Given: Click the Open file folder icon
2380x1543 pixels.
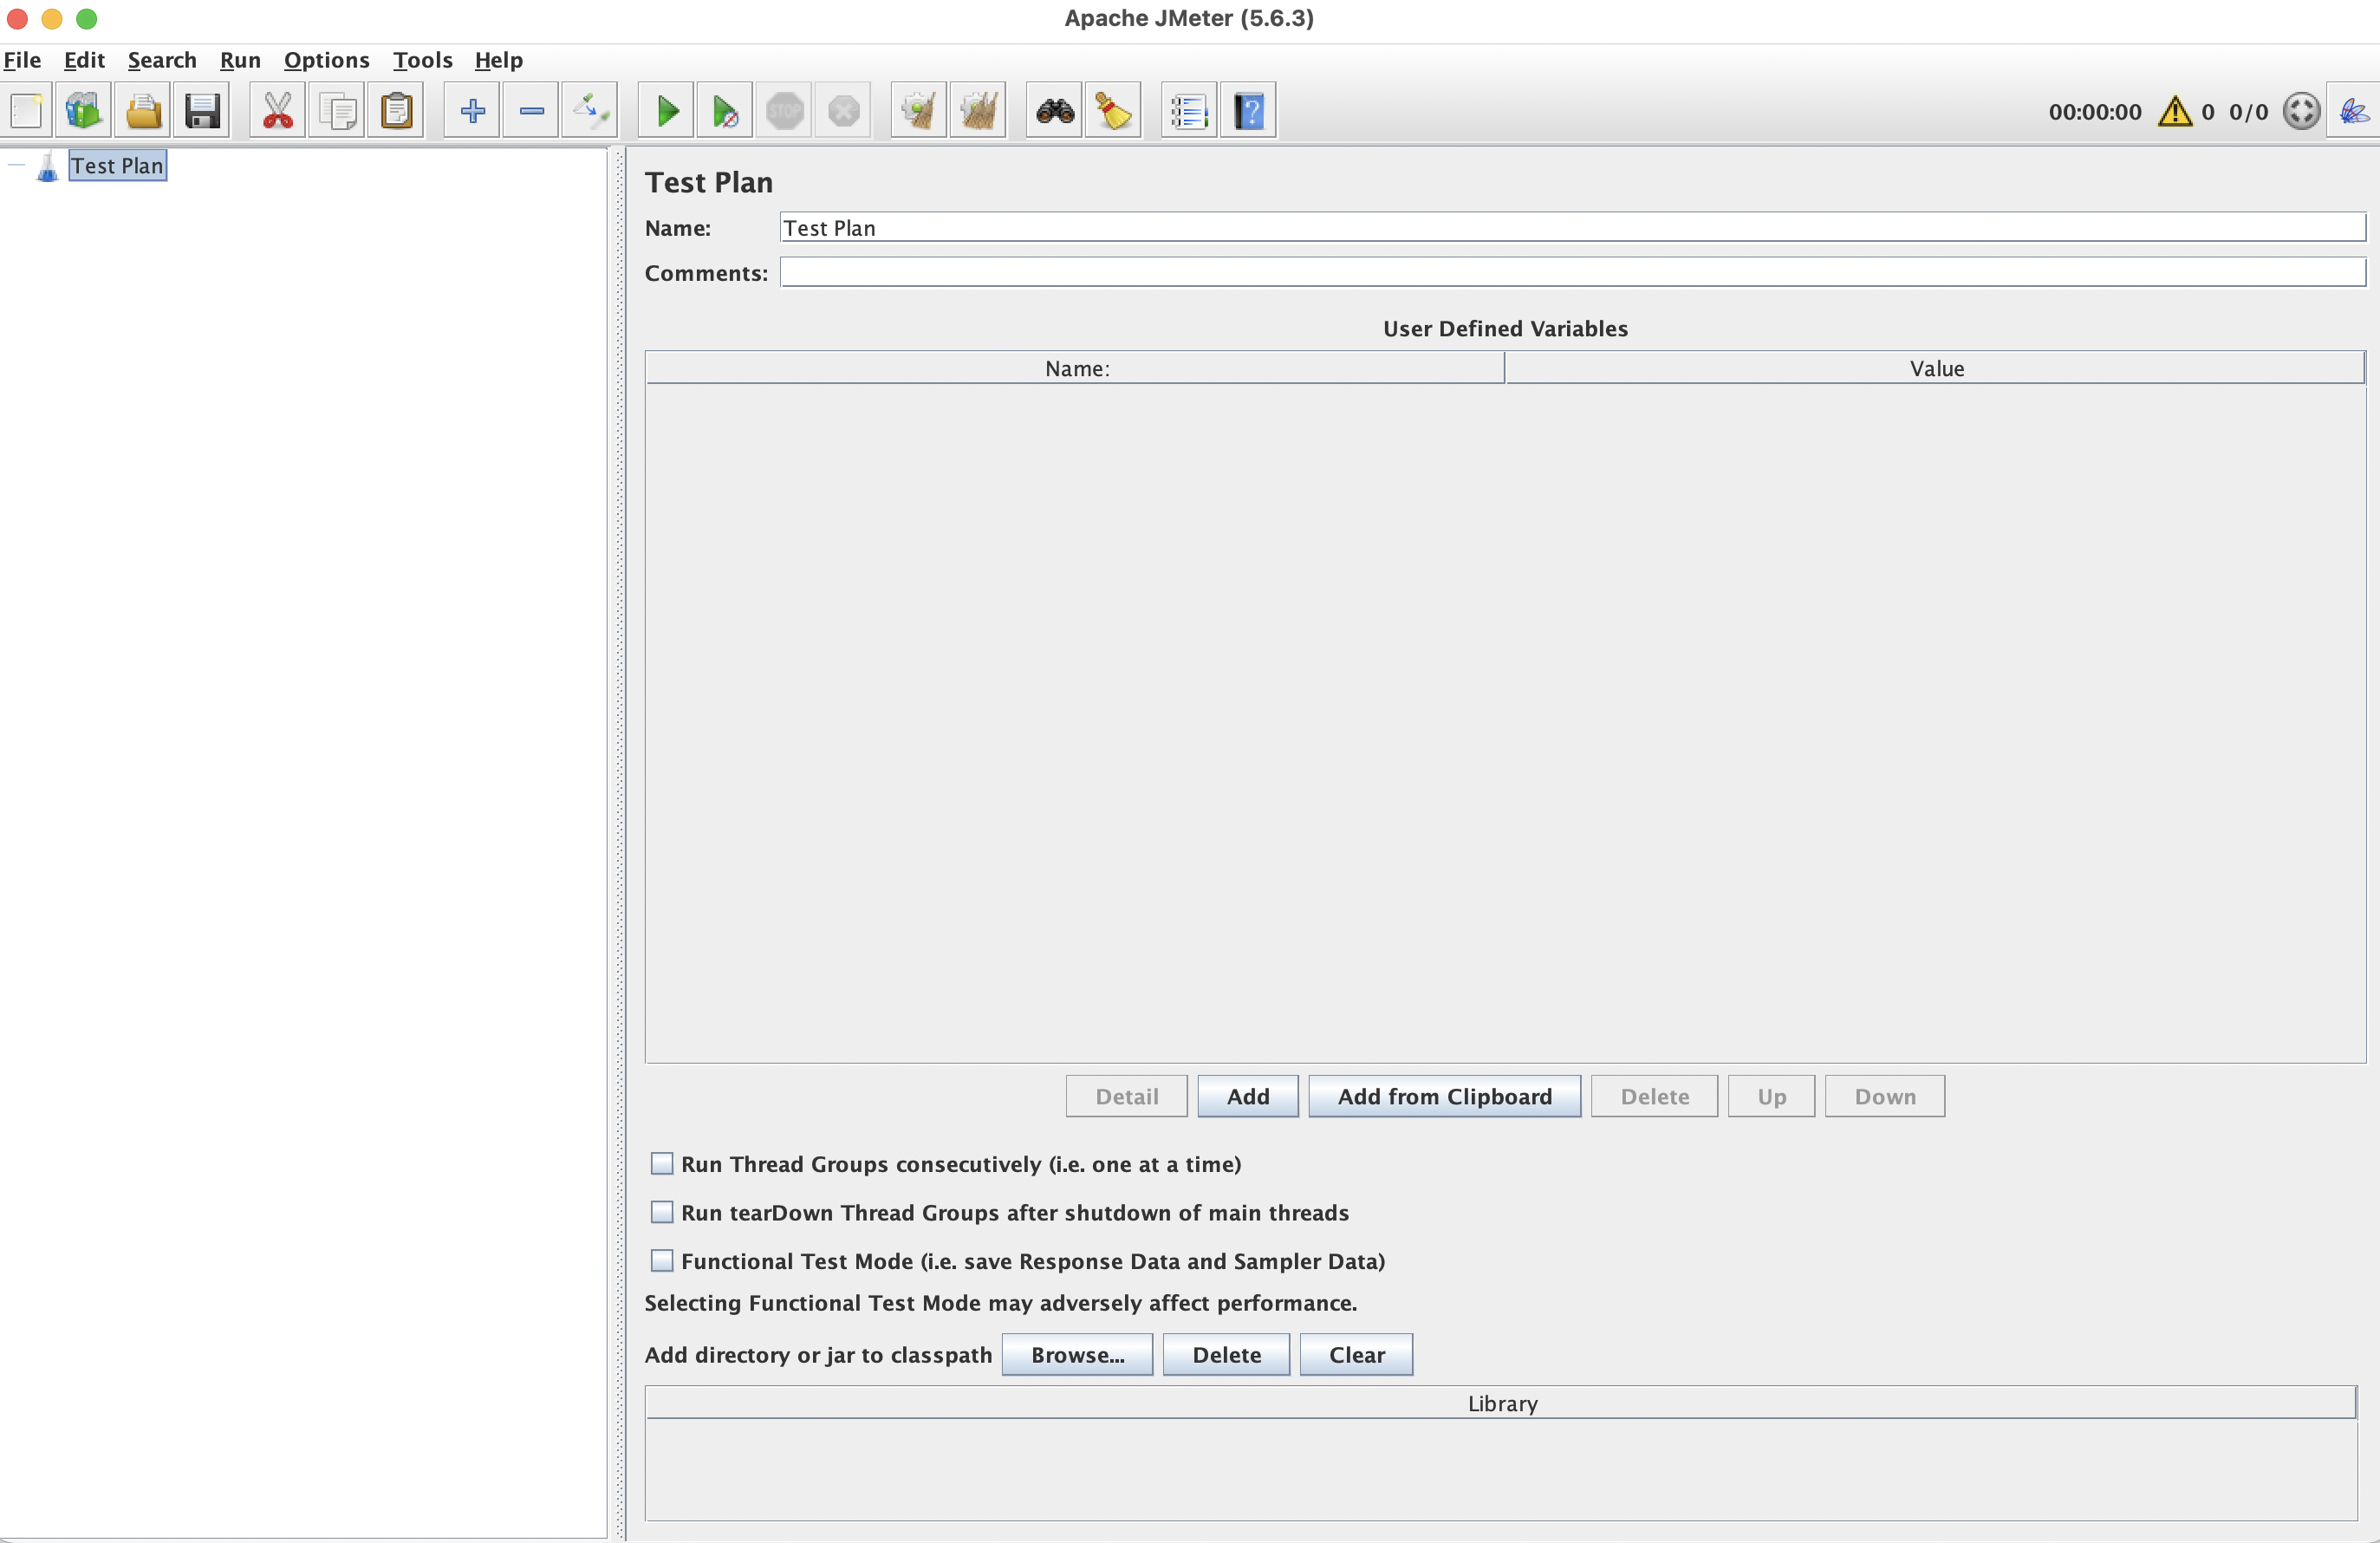Looking at the screenshot, I should pos(143,111).
